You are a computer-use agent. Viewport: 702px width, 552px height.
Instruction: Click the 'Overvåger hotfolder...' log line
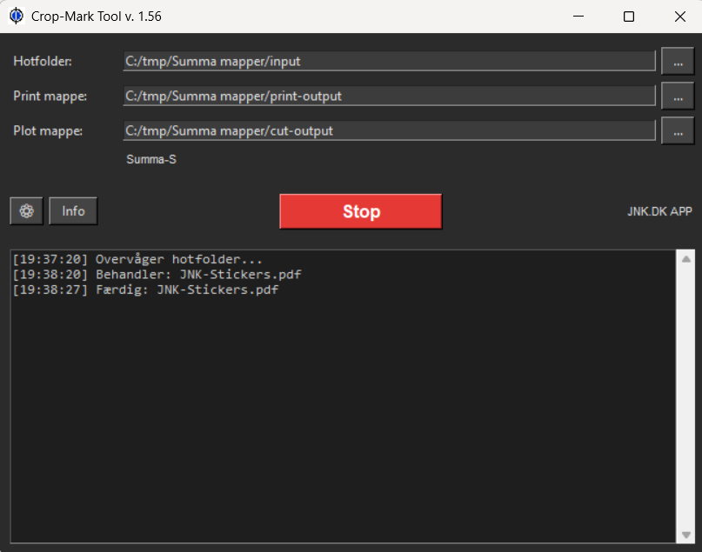coord(137,259)
